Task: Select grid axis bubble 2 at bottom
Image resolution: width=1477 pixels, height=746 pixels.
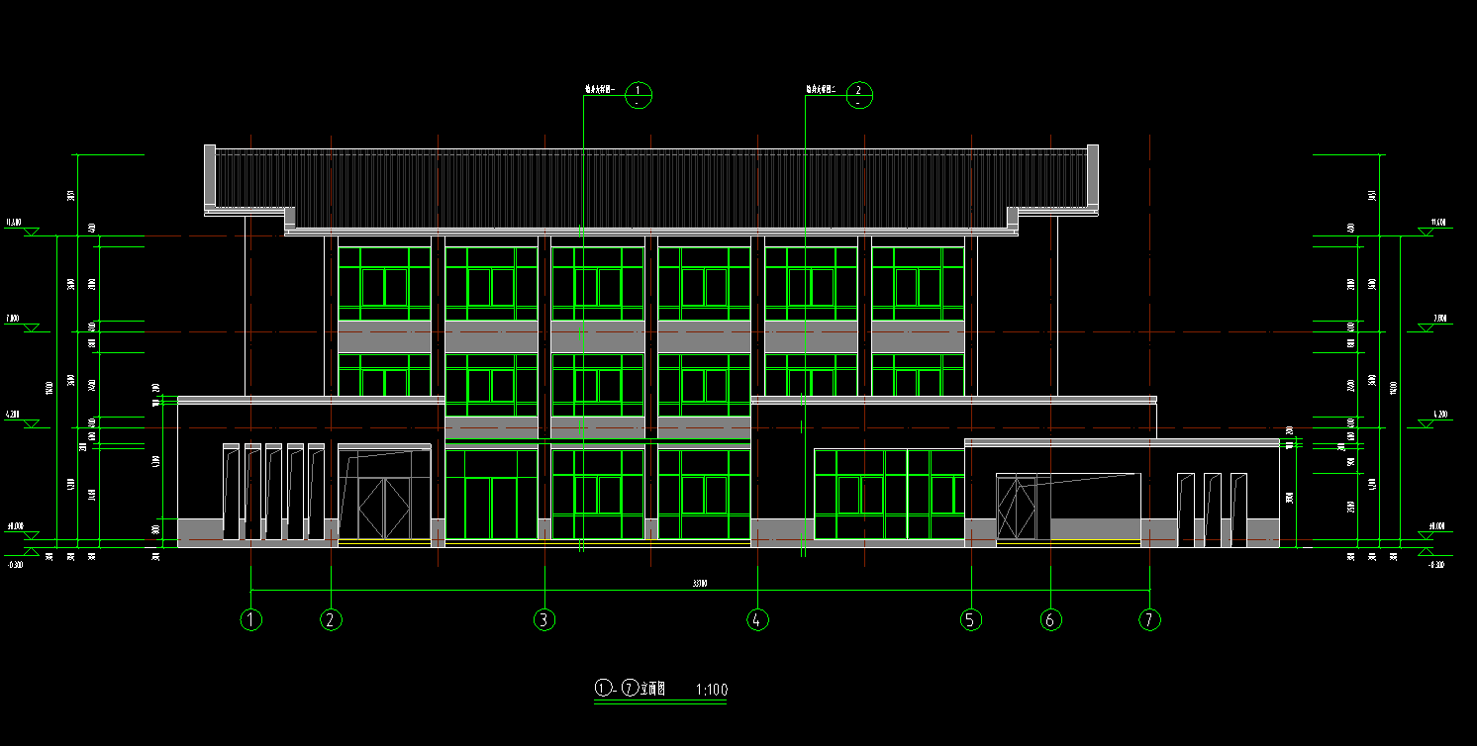Action: [332, 620]
